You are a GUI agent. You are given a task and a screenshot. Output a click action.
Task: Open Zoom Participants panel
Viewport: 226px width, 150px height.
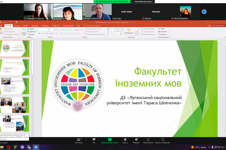coord(79,141)
